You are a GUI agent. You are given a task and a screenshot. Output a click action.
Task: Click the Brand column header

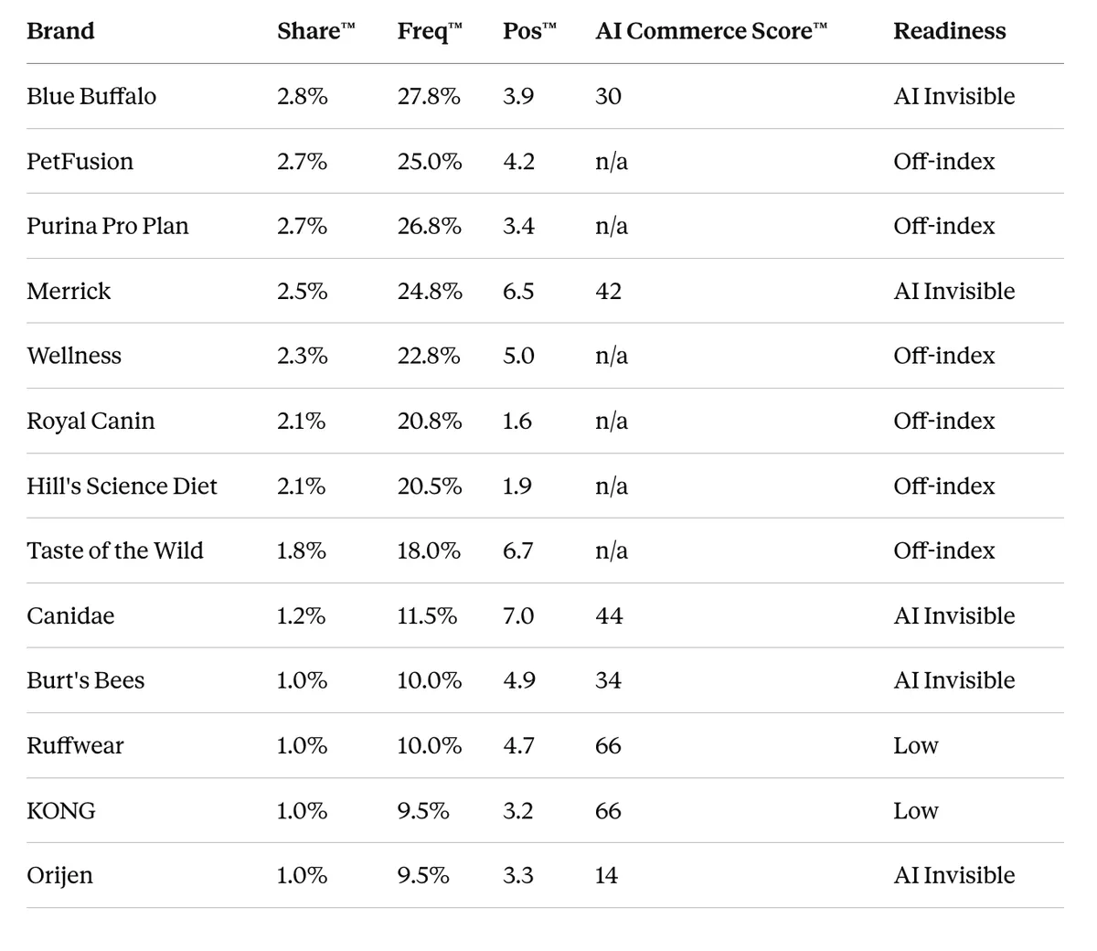[60, 31]
